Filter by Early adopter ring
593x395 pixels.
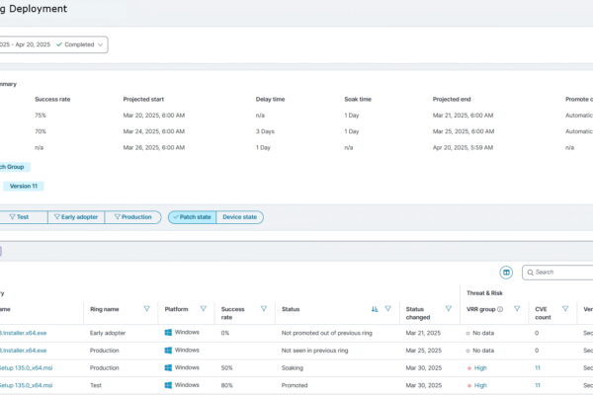(x=76, y=217)
